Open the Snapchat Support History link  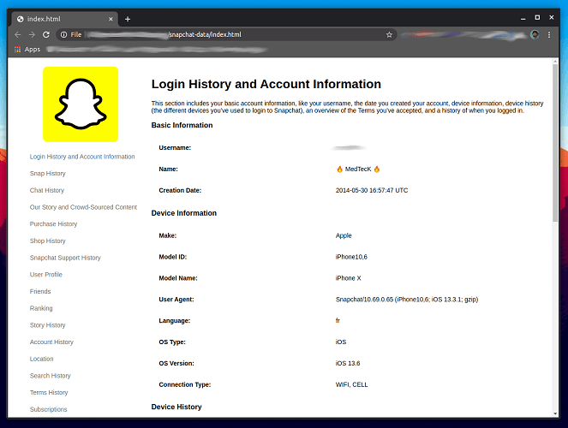(x=65, y=258)
